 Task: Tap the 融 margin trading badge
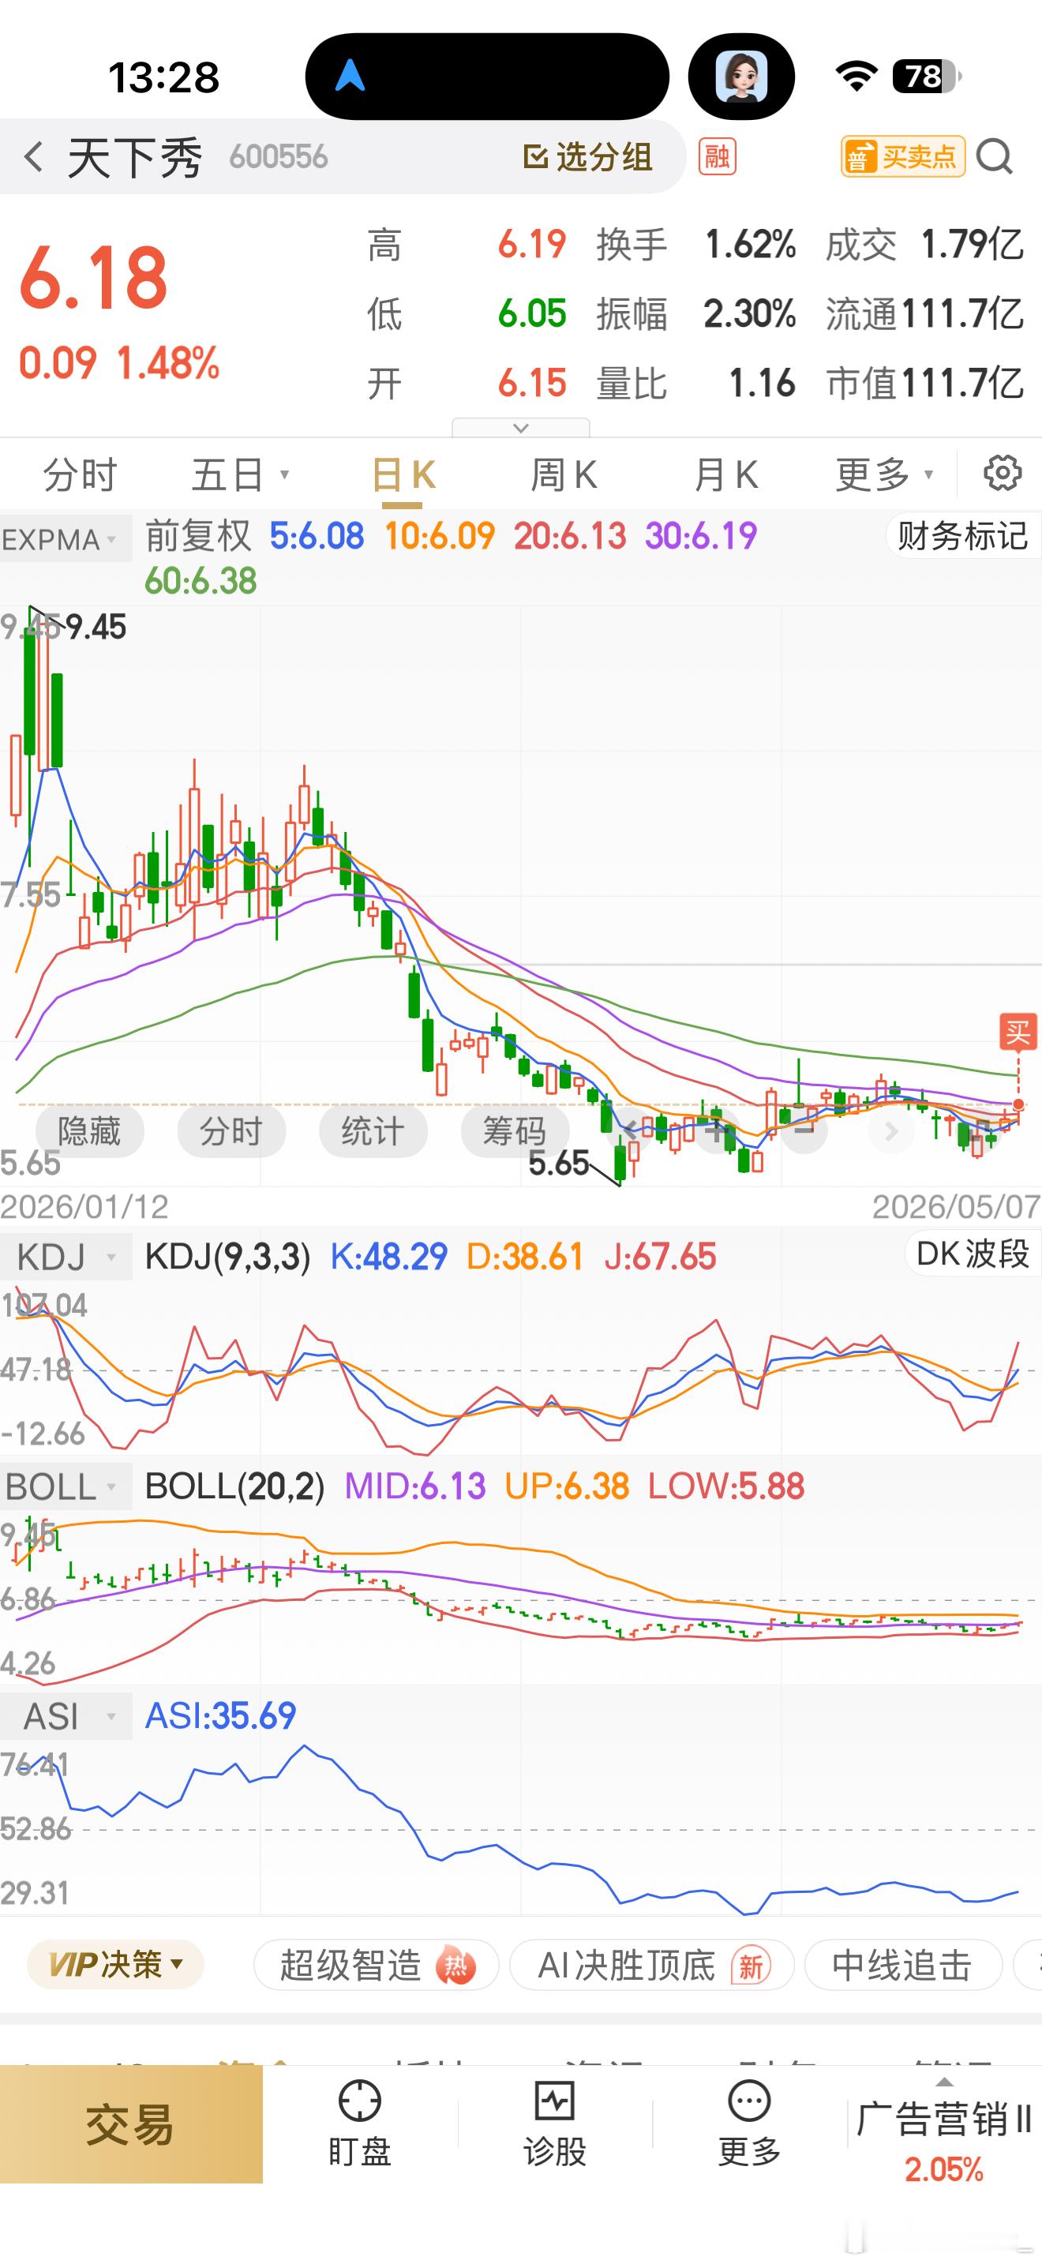717,157
